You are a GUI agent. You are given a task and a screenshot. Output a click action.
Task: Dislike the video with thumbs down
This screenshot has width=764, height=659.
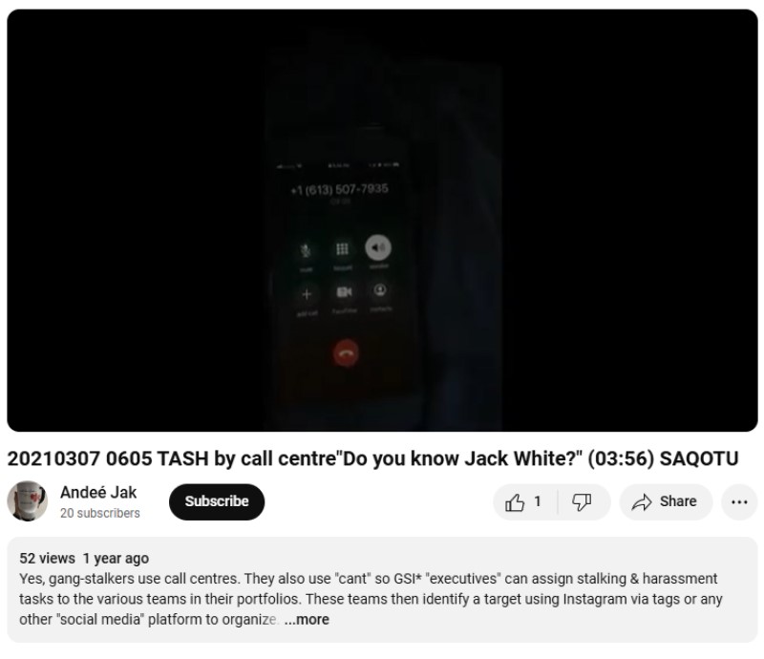click(584, 501)
